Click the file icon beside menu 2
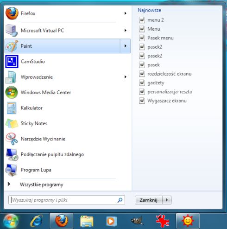The image size is (227, 229). pos(142,20)
